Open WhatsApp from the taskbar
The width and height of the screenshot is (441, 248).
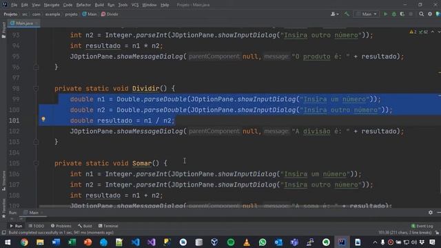263,242
